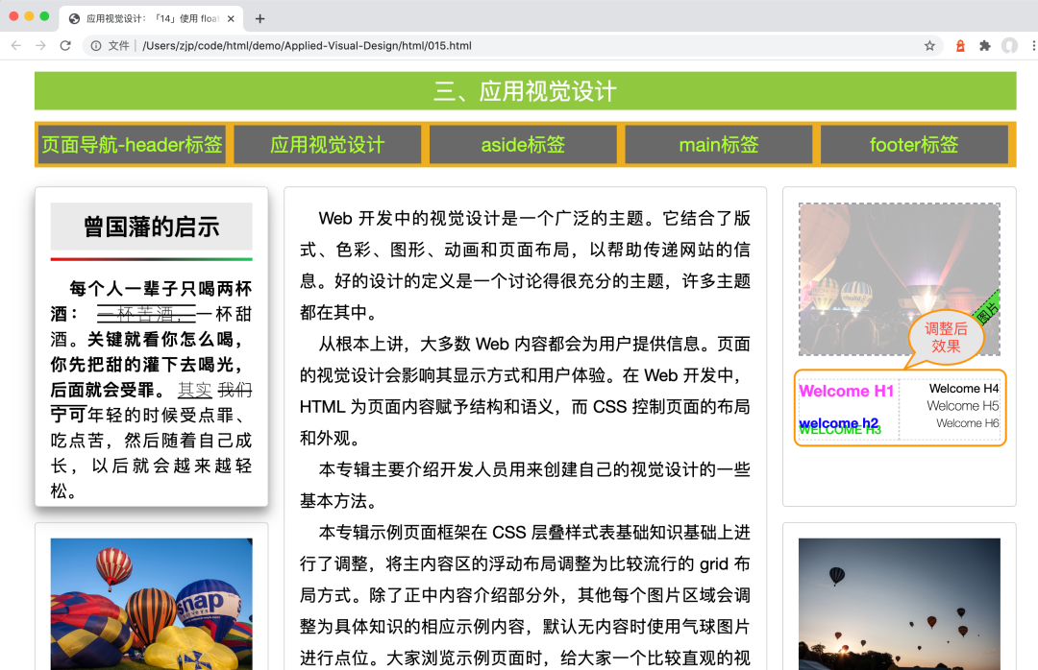Click the Welcome H1 magenta heading

pyautogui.click(x=846, y=391)
